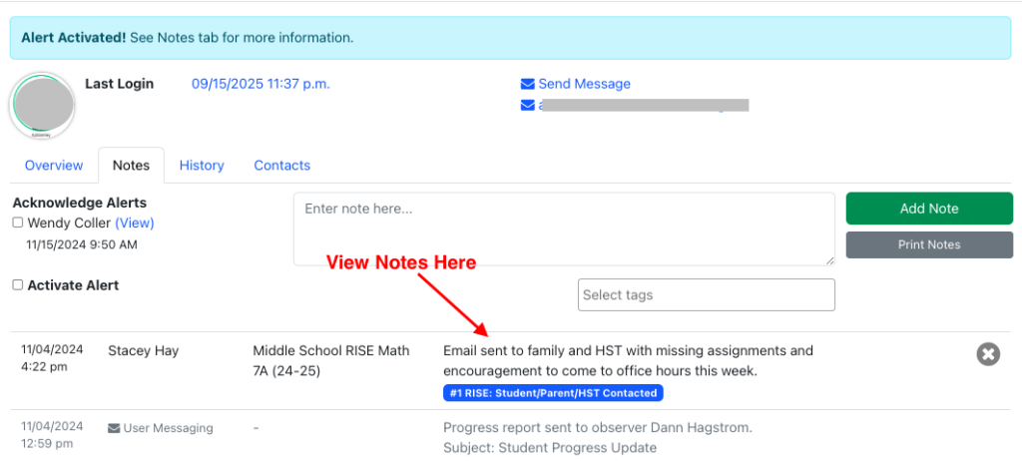Enable the Activate Alert checkbox

(x=18, y=285)
